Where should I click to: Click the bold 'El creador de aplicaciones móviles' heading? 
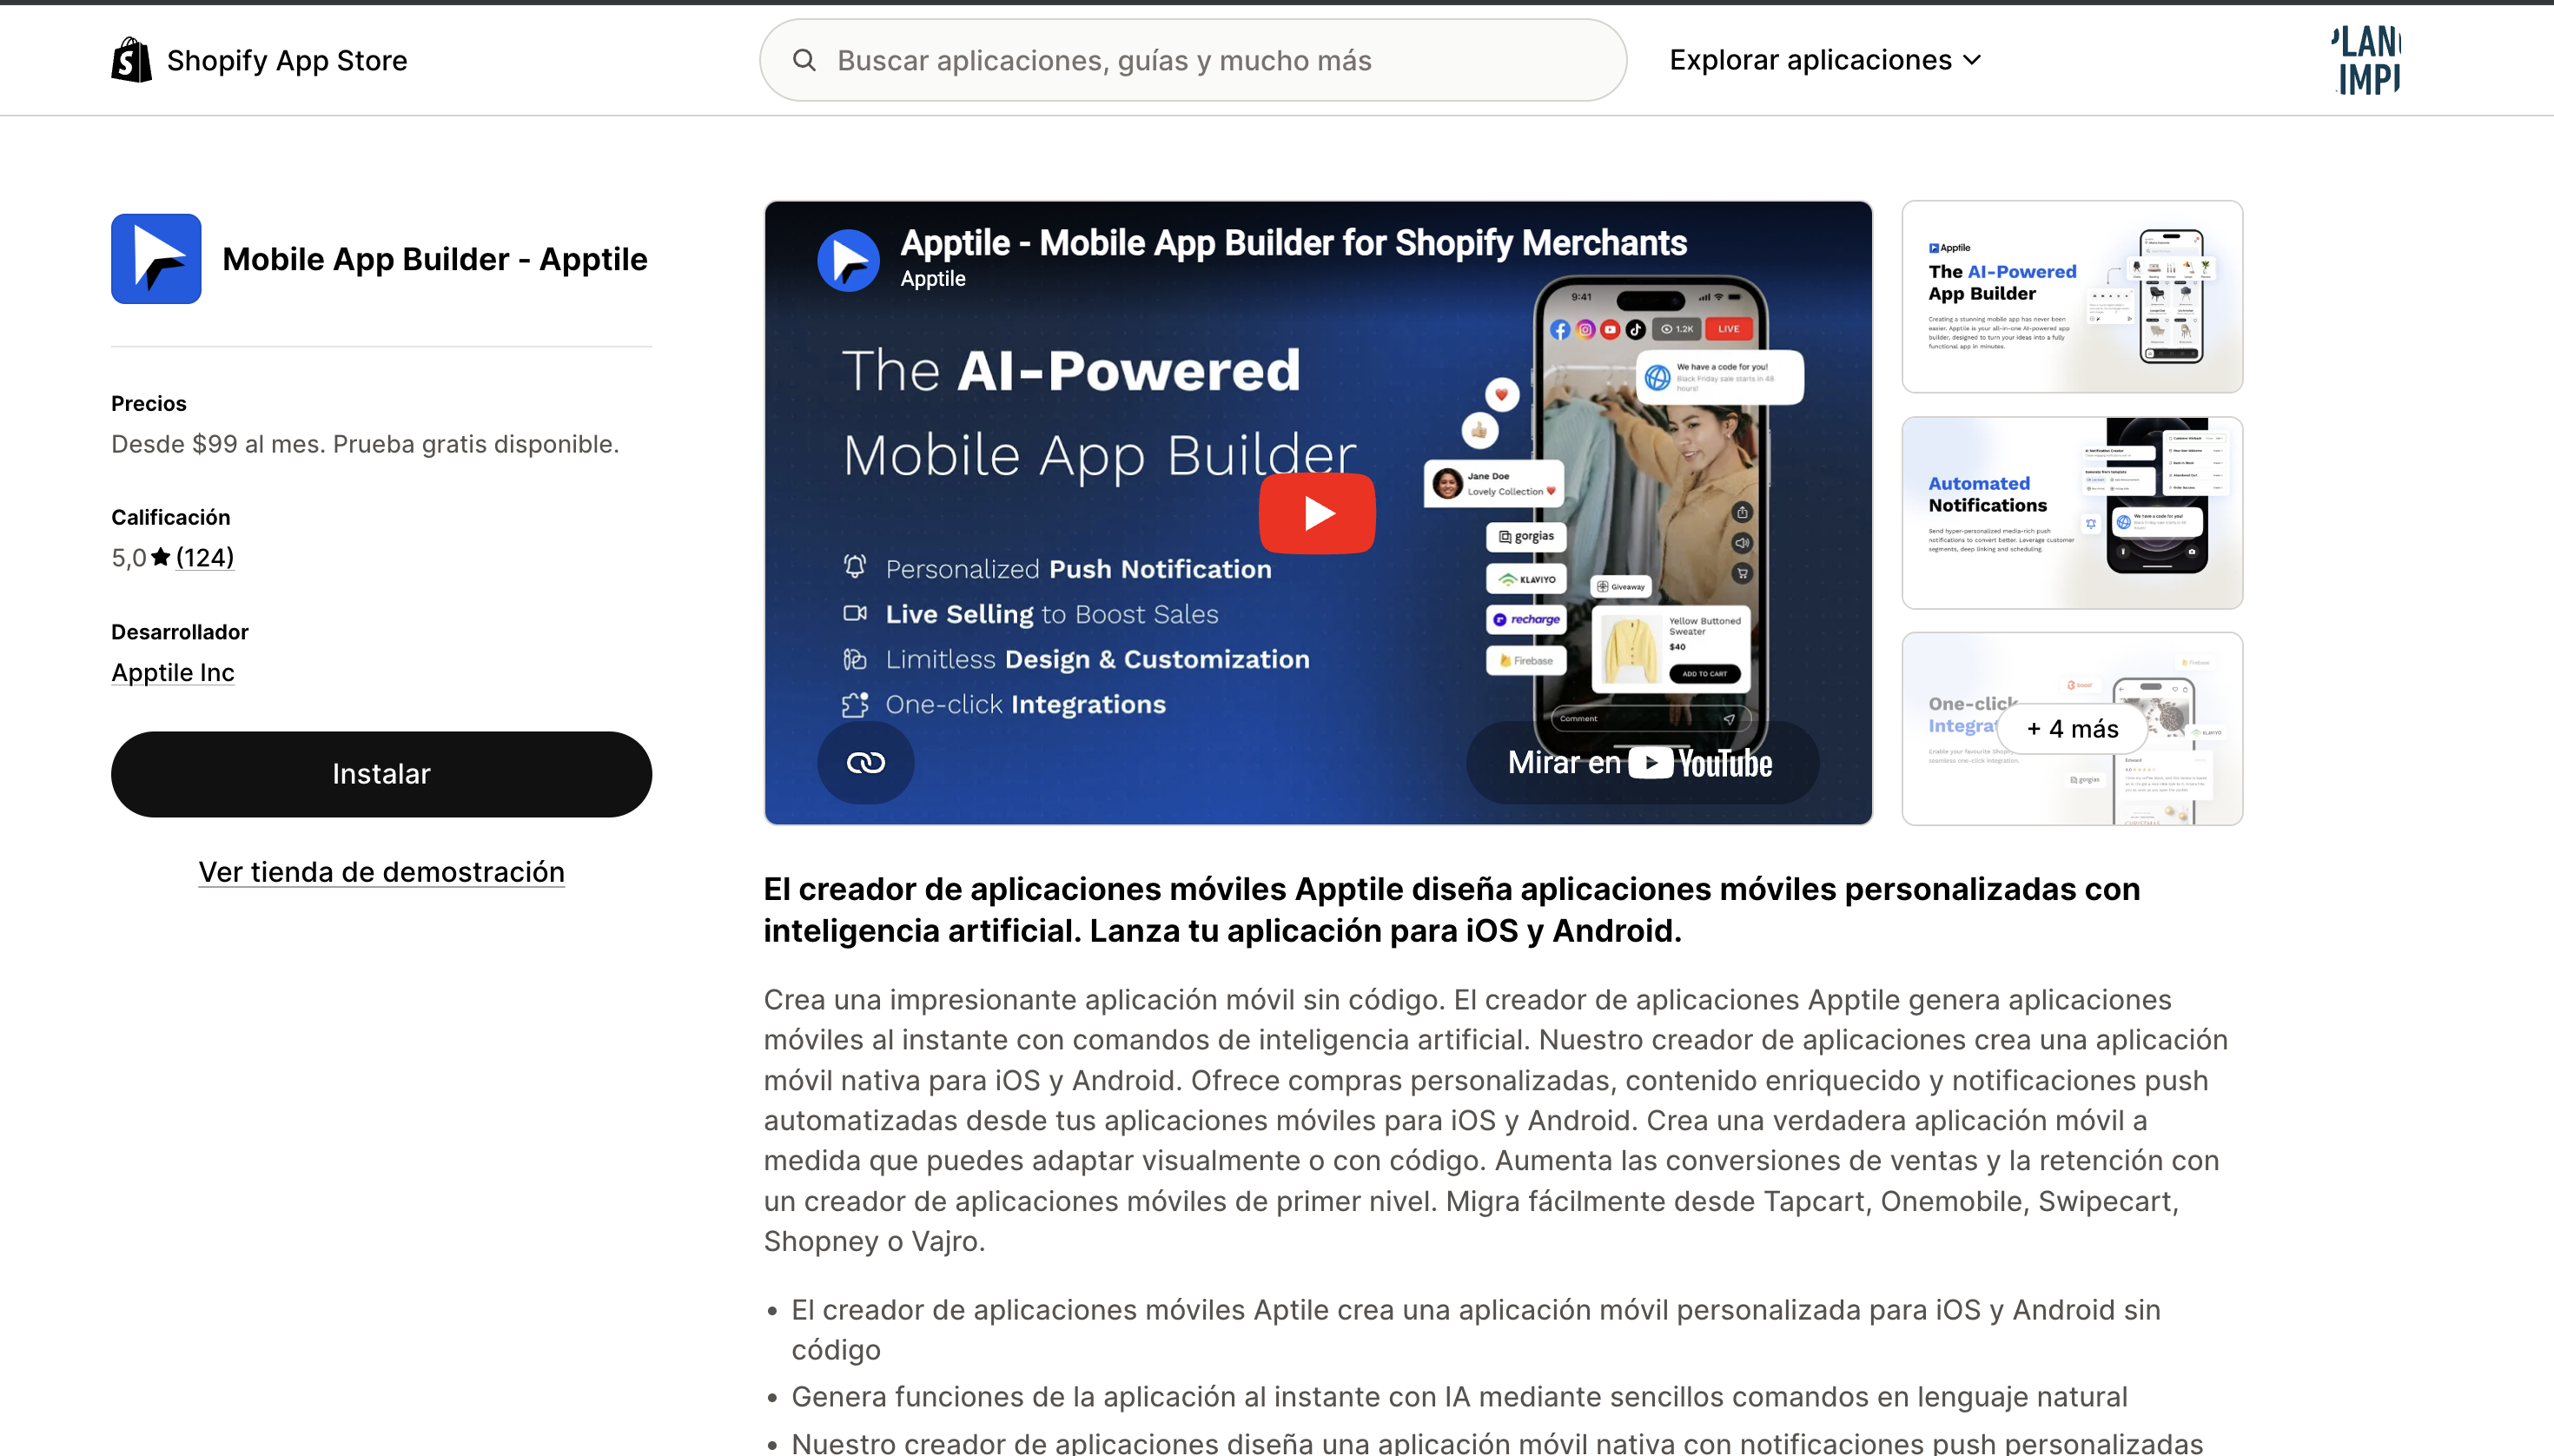1452,910
